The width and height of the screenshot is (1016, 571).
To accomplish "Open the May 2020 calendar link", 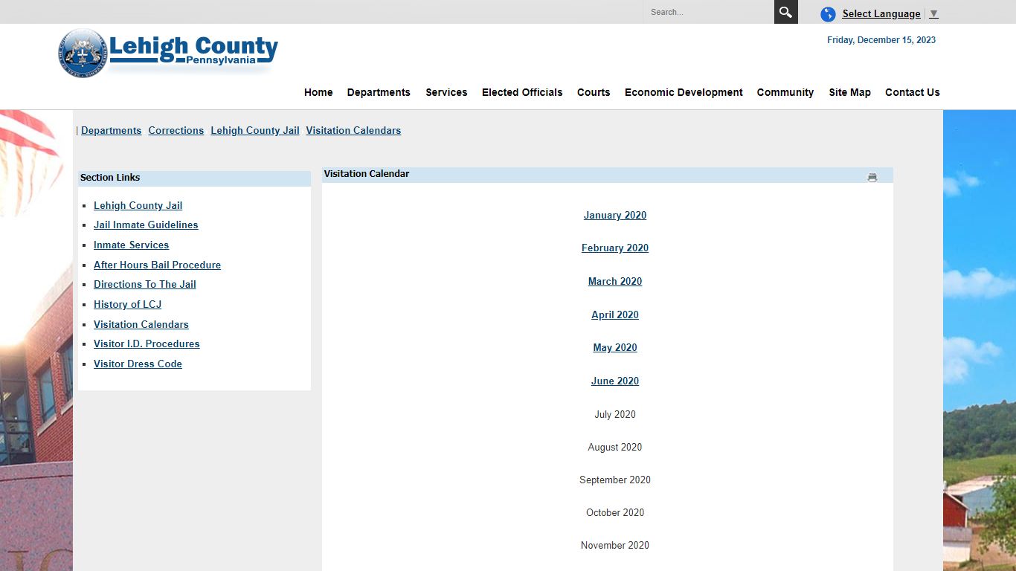I will (615, 347).
